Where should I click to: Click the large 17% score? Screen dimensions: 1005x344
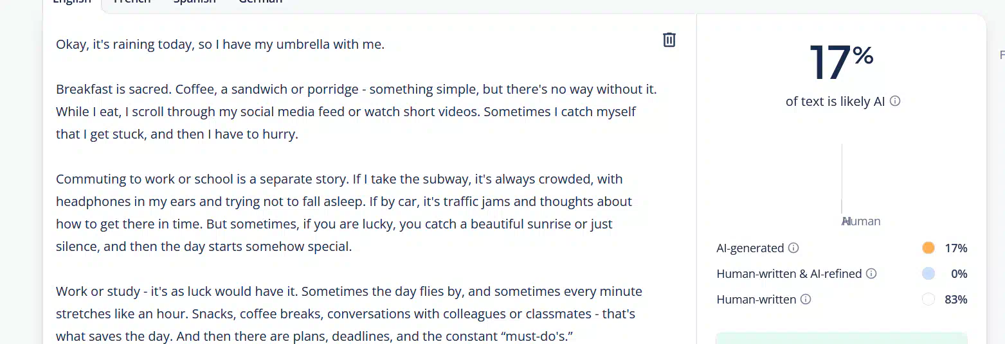click(x=841, y=63)
